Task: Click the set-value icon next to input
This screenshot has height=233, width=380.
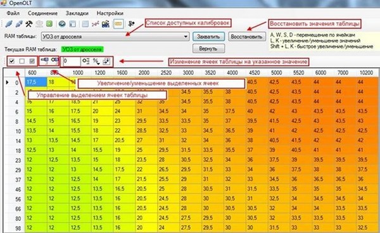Action: pos(85,61)
